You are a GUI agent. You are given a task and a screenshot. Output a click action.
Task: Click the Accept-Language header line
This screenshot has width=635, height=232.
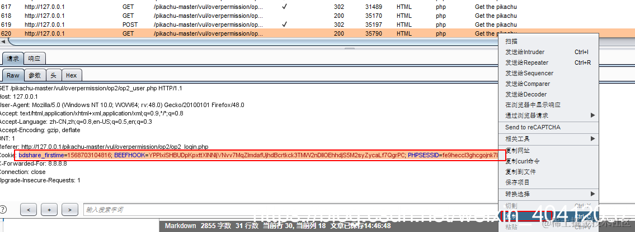(x=76, y=122)
